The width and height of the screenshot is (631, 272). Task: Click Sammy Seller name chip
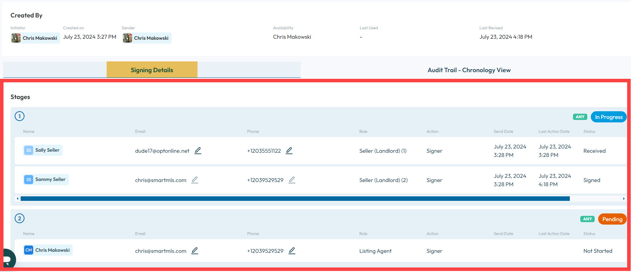coord(46,180)
